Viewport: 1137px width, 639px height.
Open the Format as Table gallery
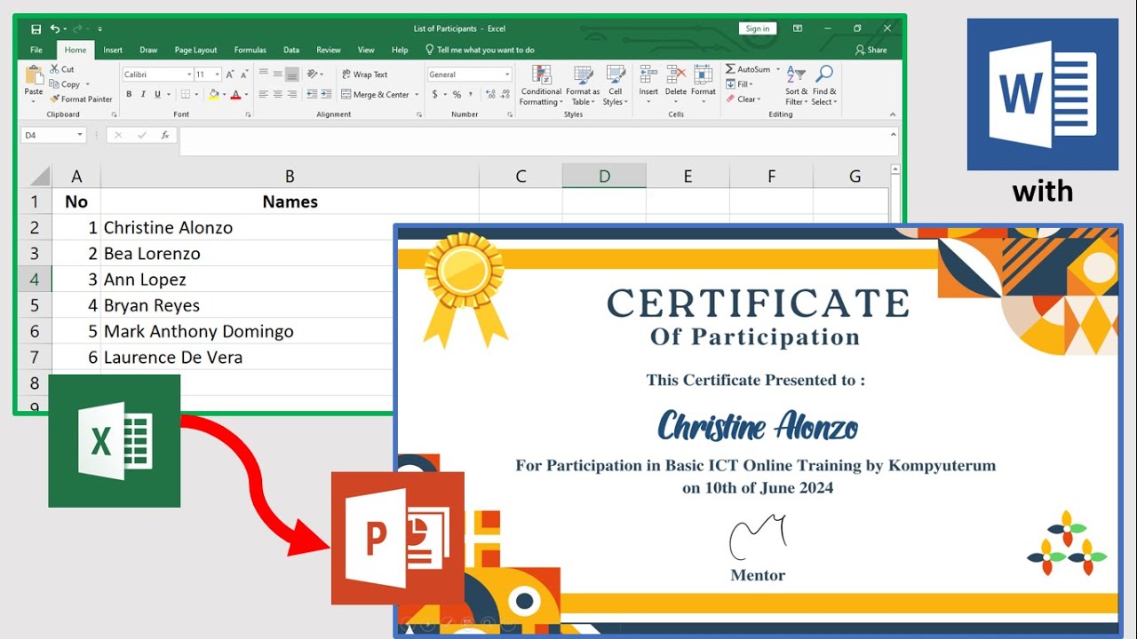tap(583, 85)
